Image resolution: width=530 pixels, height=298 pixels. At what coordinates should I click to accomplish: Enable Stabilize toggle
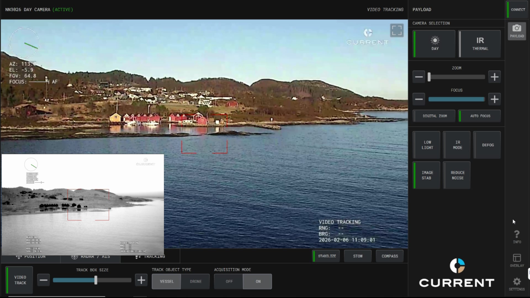coord(327,256)
